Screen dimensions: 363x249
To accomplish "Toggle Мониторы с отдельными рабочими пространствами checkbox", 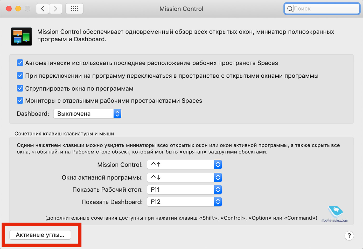I will point(20,100).
